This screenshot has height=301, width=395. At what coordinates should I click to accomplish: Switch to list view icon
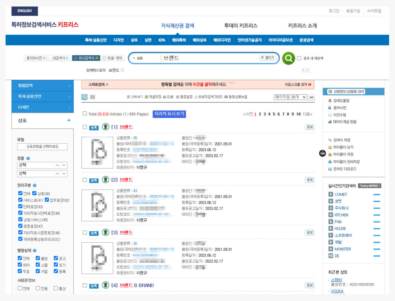click(x=84, y=97)
